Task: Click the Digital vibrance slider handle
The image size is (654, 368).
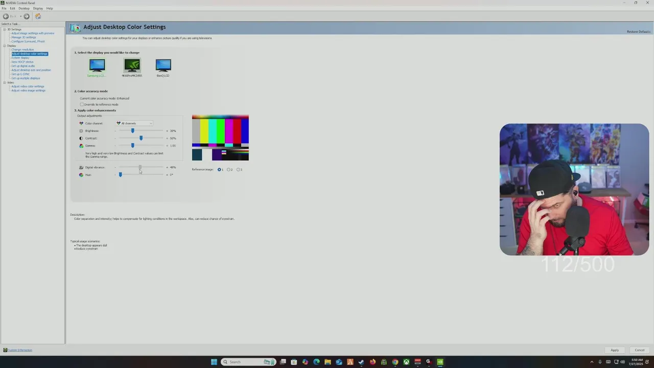Action: click(x=140, y=167)
